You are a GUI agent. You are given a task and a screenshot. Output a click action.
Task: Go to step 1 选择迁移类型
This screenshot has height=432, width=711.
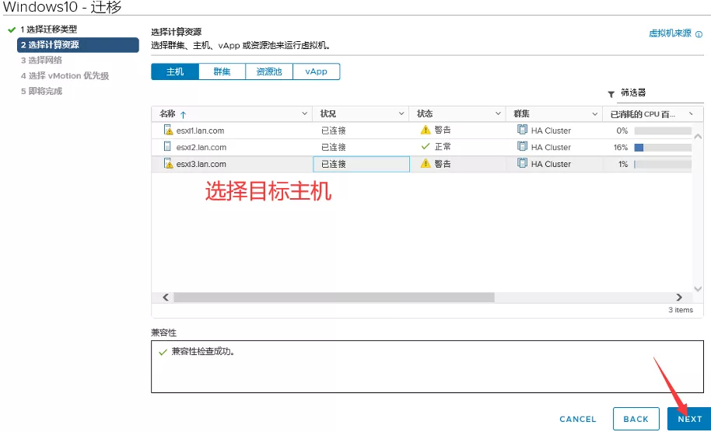[48, 30]
